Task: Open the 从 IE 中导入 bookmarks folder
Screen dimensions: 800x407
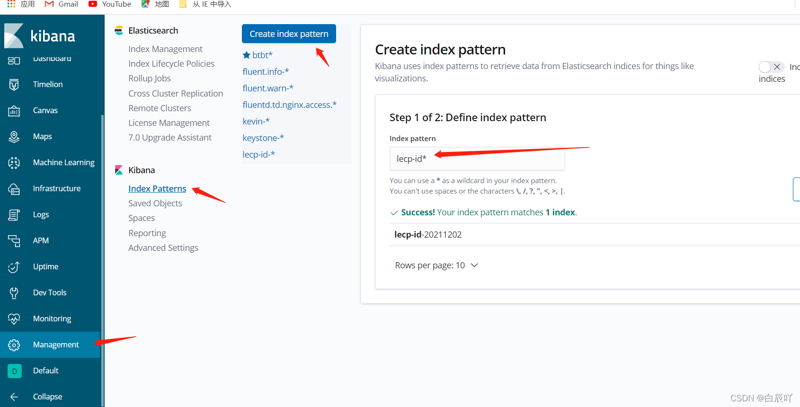Action: click(205, 4)
